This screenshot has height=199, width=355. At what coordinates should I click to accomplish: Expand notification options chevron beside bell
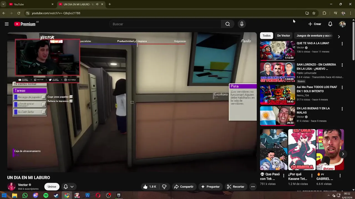tap(72, 187)
